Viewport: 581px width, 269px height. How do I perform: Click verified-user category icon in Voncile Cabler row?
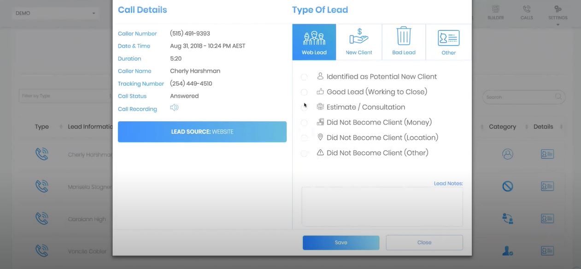click(x=508, y=251)
